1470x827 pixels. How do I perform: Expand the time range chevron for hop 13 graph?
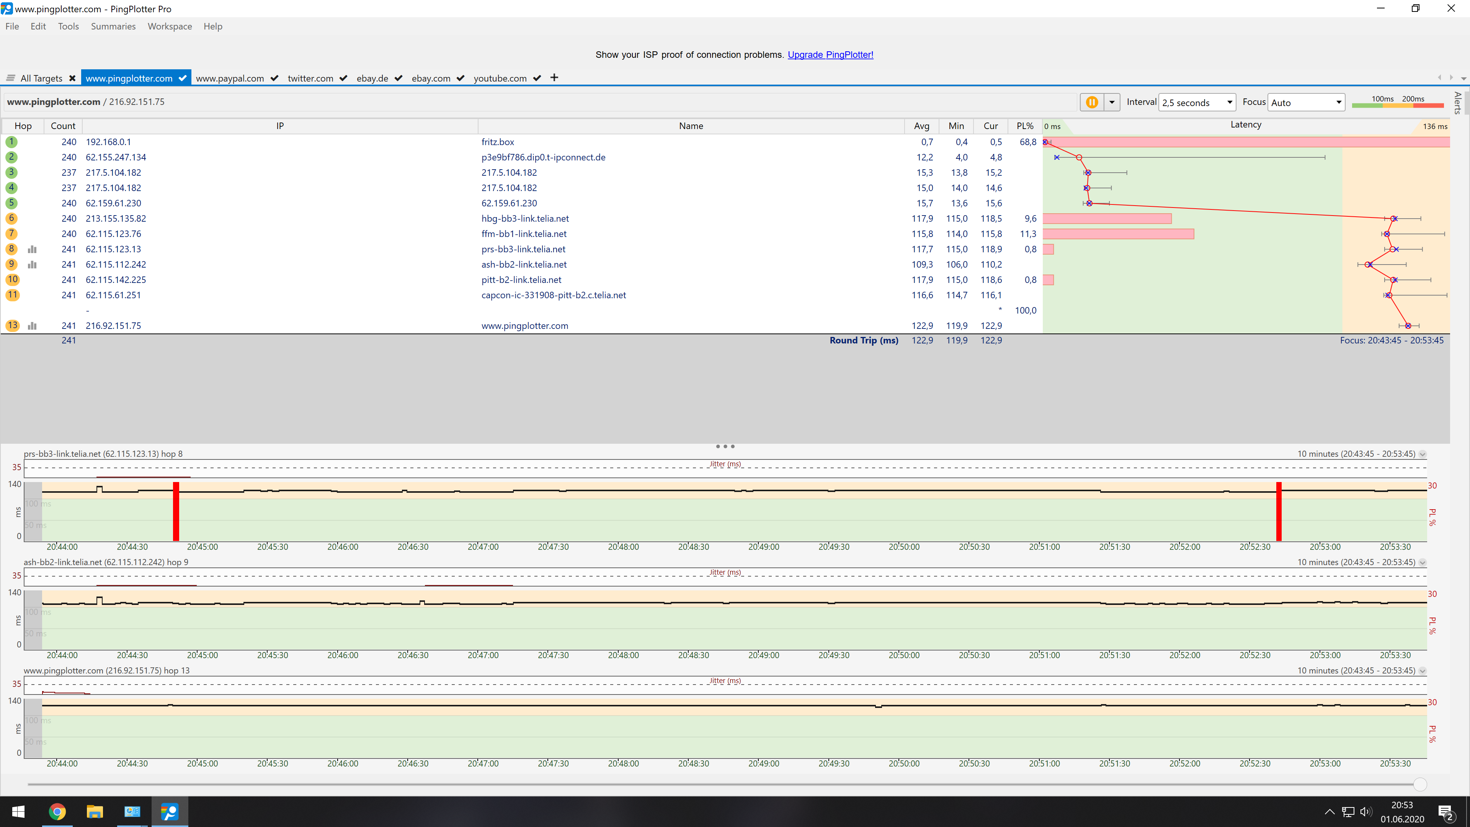[1423, 671]
